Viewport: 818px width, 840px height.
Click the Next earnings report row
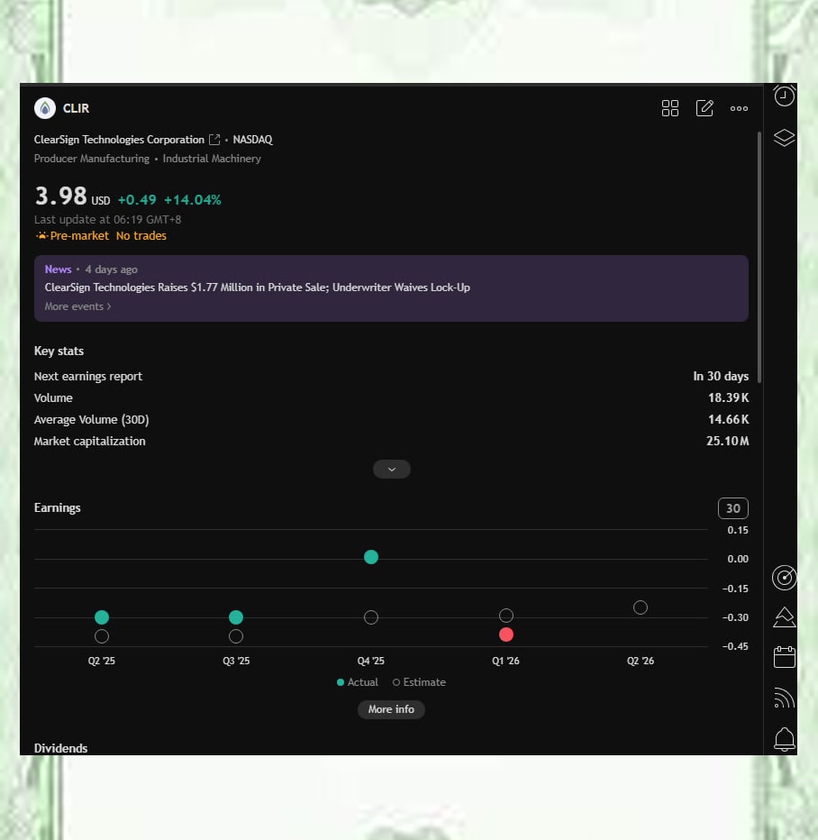click(x=391, y=377)
